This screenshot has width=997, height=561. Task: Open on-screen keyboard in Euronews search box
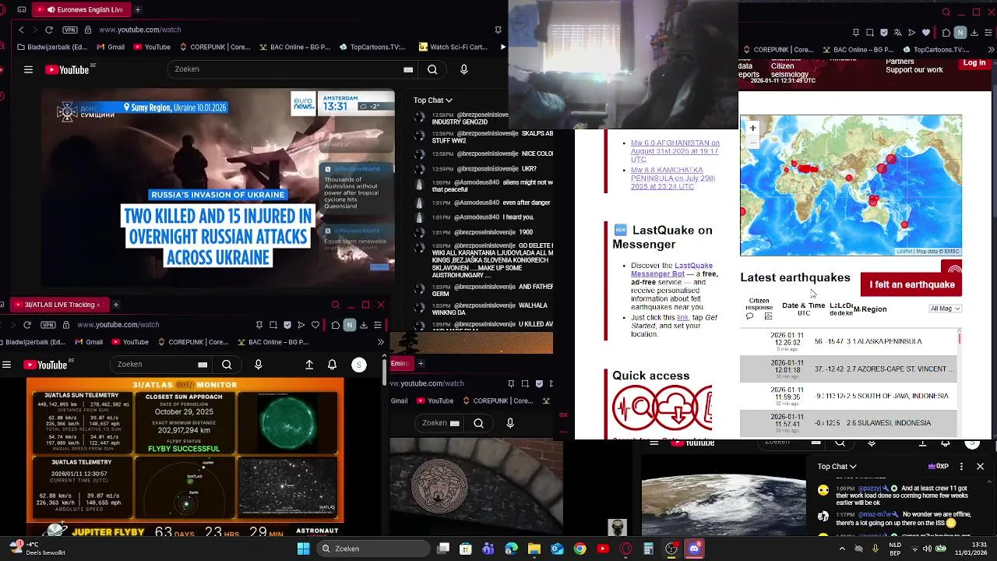coord(408,69)
